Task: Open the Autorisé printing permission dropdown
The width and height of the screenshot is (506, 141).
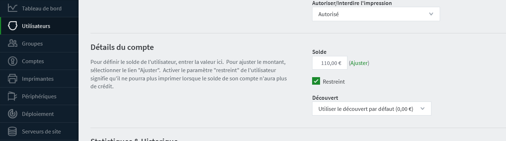Action: point(376,14)
